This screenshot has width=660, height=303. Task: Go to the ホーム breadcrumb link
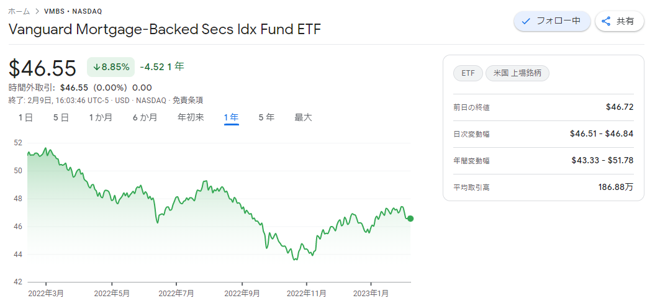(x=19, y=11)
